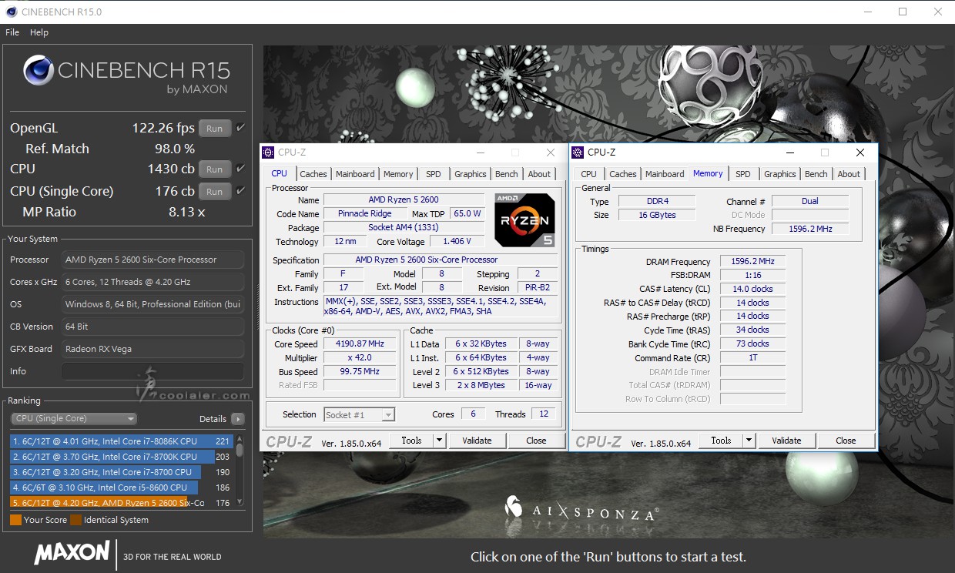The width and height of the screenshot is (955, 573).
Task: Open SPD tab in right CPU-Z window
Action: [x=743, y=174]
